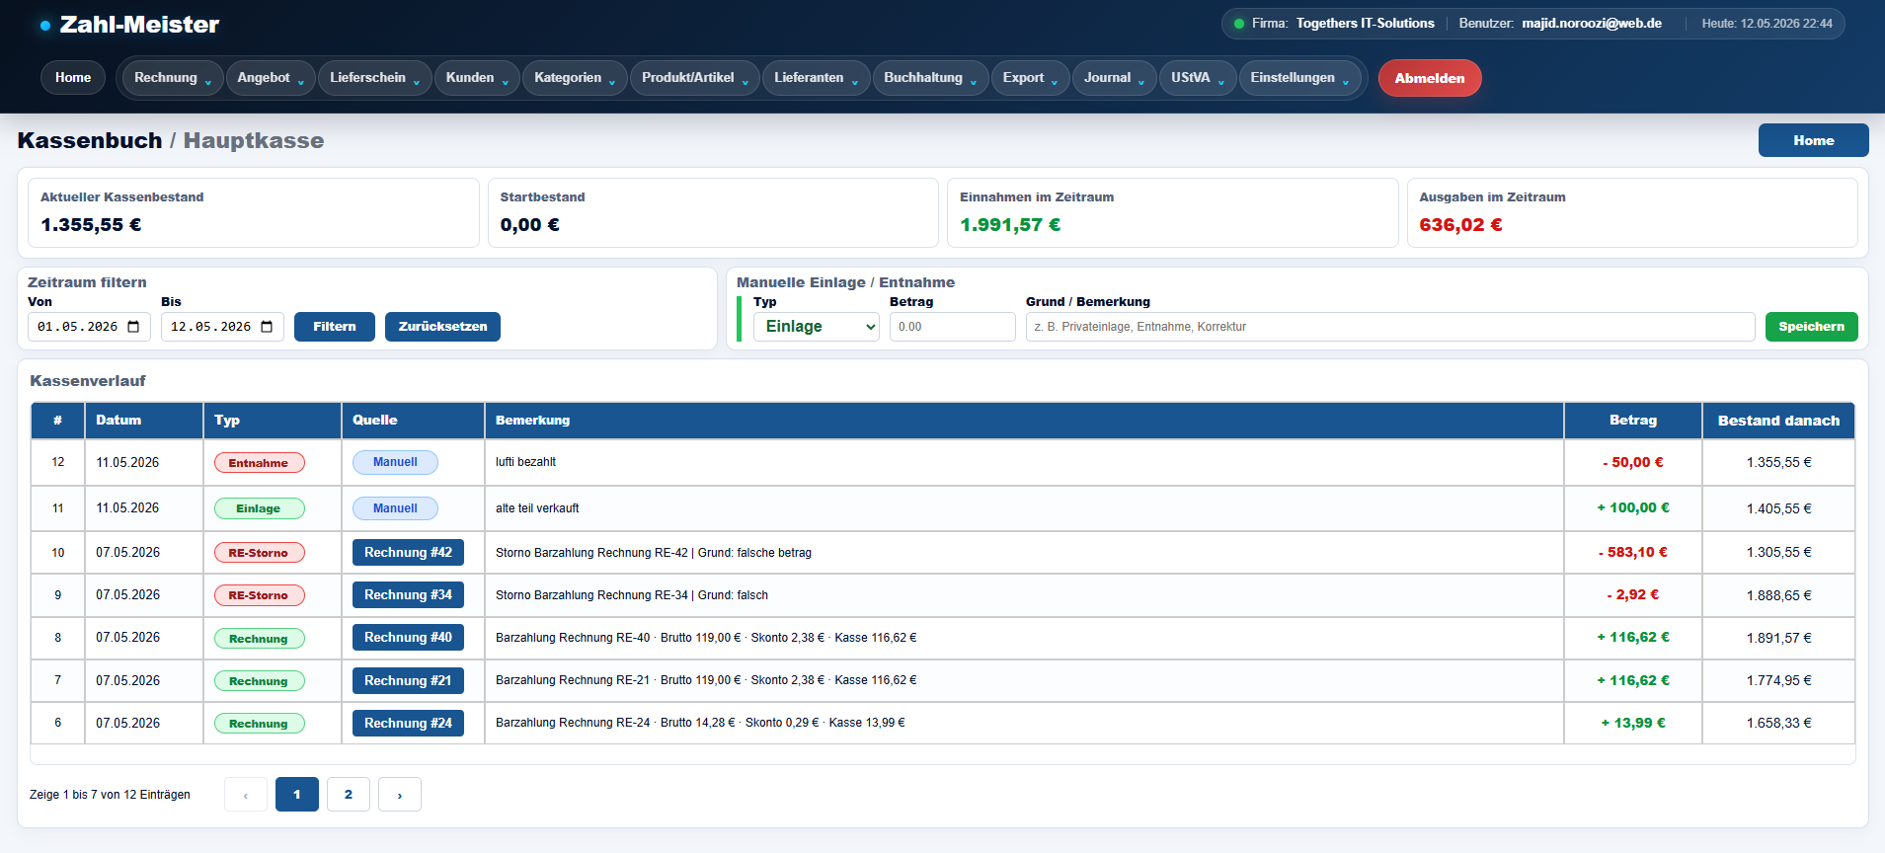Go to pagination page 2
The height and width of the screenshot is (853, 1885).
coord(349,795)
